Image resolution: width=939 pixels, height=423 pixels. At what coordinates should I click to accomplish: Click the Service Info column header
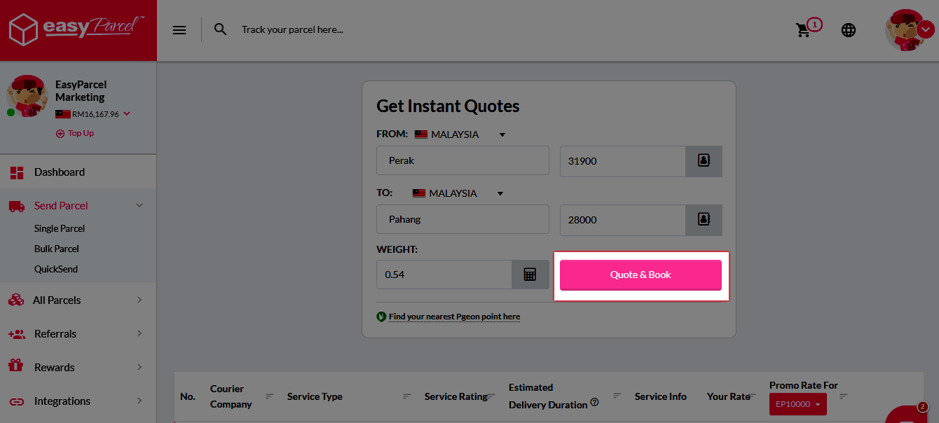[x=661, y=396]
